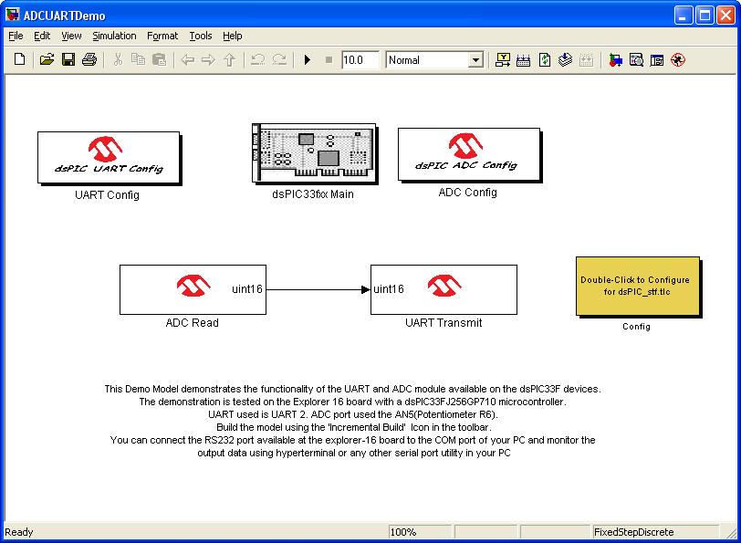741x543 pixels.
Task: Minimize the ADCUARTDemo window
Action: point(683,16)
